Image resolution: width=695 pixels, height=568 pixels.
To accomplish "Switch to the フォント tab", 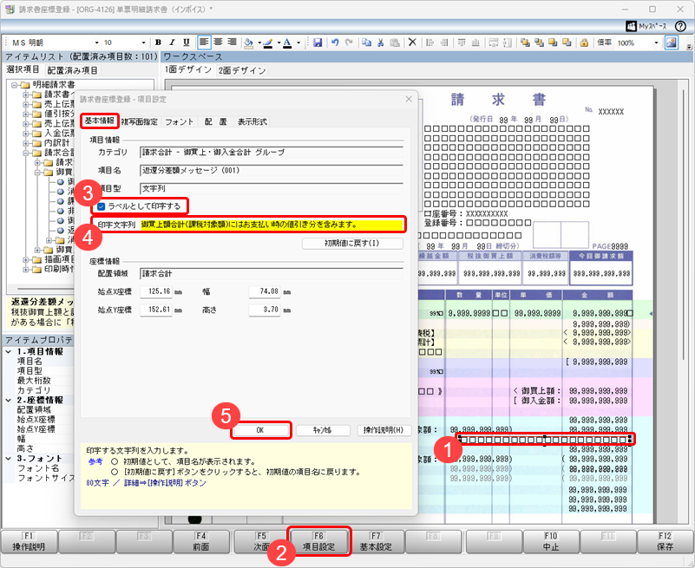I will [179, 122].
